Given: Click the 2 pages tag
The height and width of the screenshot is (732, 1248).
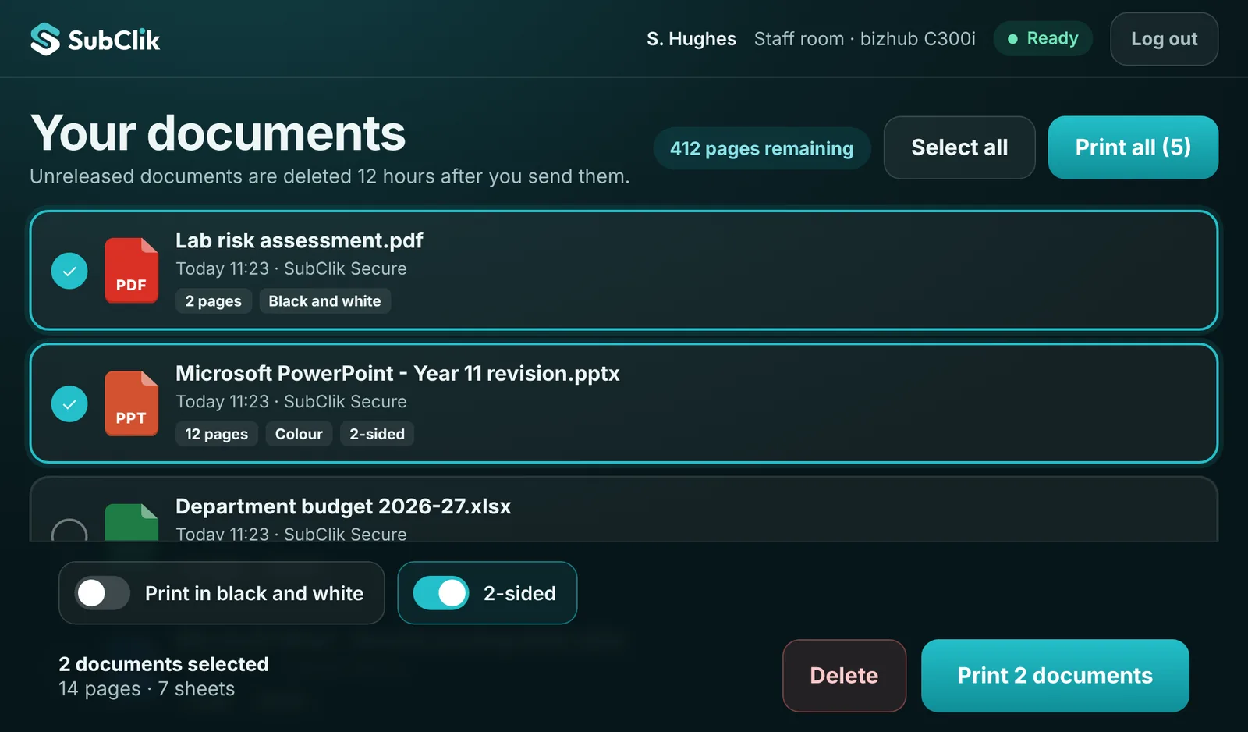Looking at the screenshot, I should (x=213, y=301).
